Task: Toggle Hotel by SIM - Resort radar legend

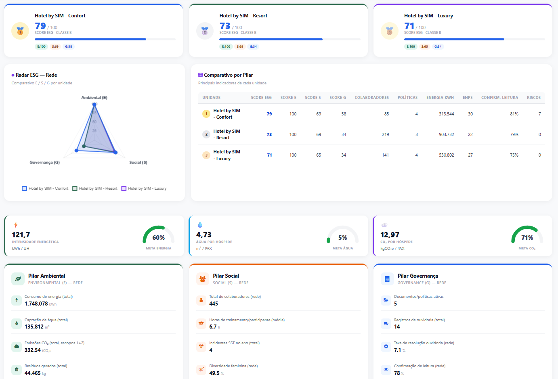Action: (95, 188)
